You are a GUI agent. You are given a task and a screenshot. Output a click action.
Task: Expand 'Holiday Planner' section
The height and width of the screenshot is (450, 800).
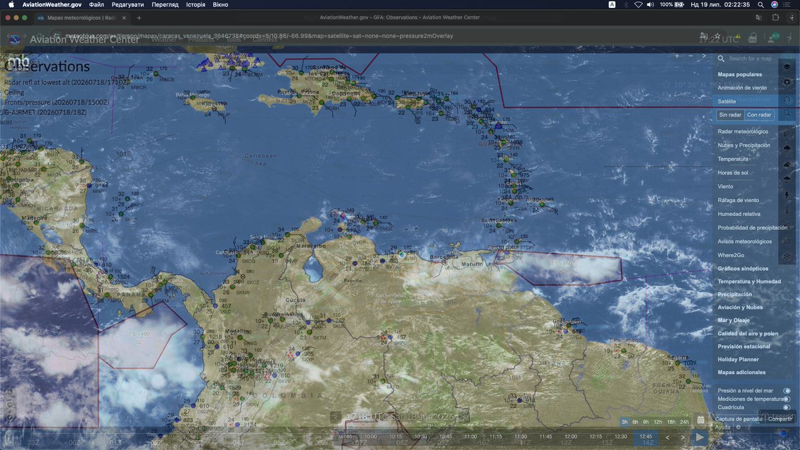(738, 359)
